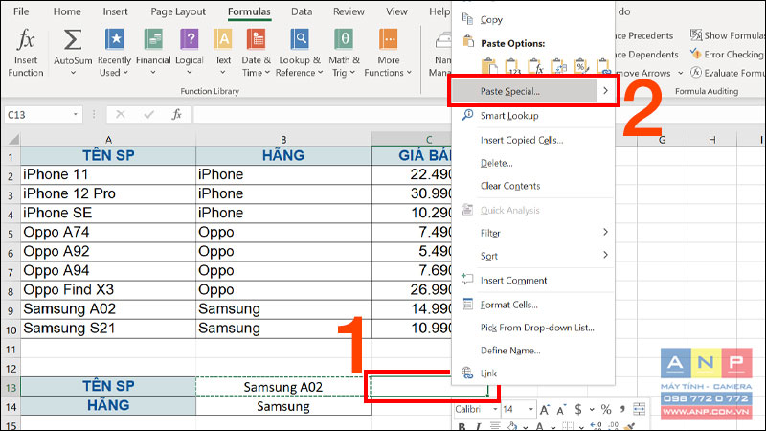Screen dimensions: 766x431
Task: Choose Link in the context menu
Action: pyautogui.click(x=532, y=374)
